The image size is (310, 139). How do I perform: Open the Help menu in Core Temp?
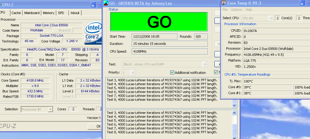pyautogui.click(x=249, y=9)
